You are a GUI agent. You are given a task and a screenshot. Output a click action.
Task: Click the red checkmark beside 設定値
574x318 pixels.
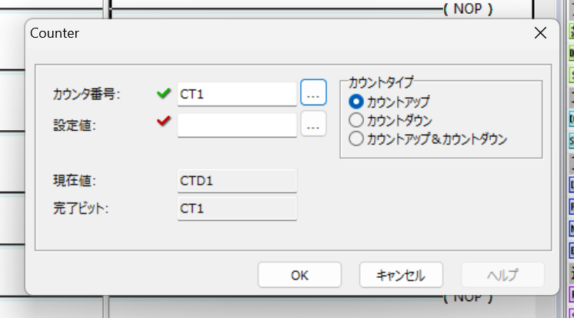tap(163, 121)
